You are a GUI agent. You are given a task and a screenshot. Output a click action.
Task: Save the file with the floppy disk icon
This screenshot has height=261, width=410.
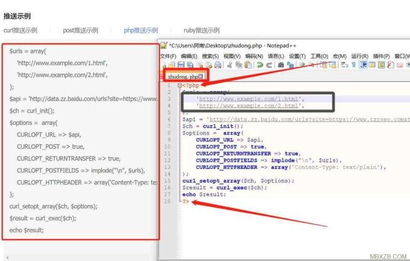[181, 65]
